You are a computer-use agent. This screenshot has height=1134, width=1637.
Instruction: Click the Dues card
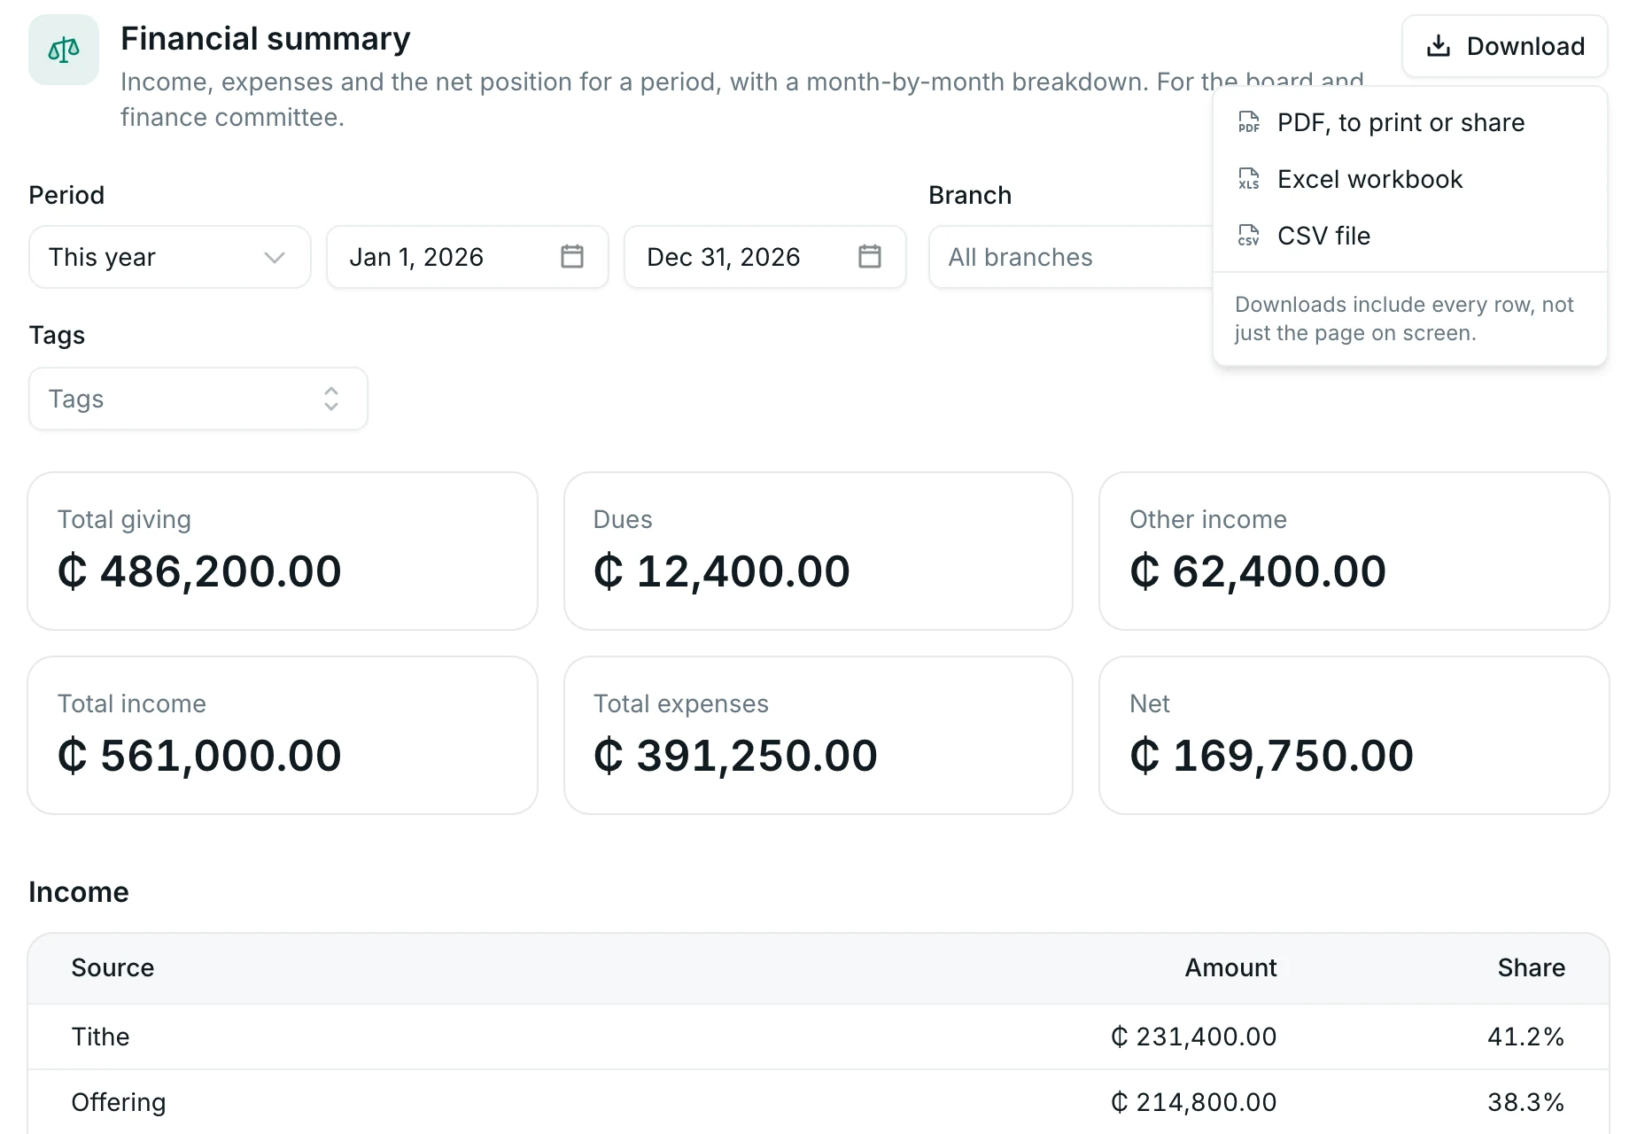pyautogui.click(x=818, y=551)
